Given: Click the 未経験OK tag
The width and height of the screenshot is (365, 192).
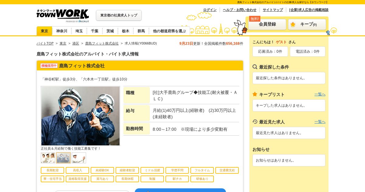Looking at the screenshot, I should click(x=102, y=170).
